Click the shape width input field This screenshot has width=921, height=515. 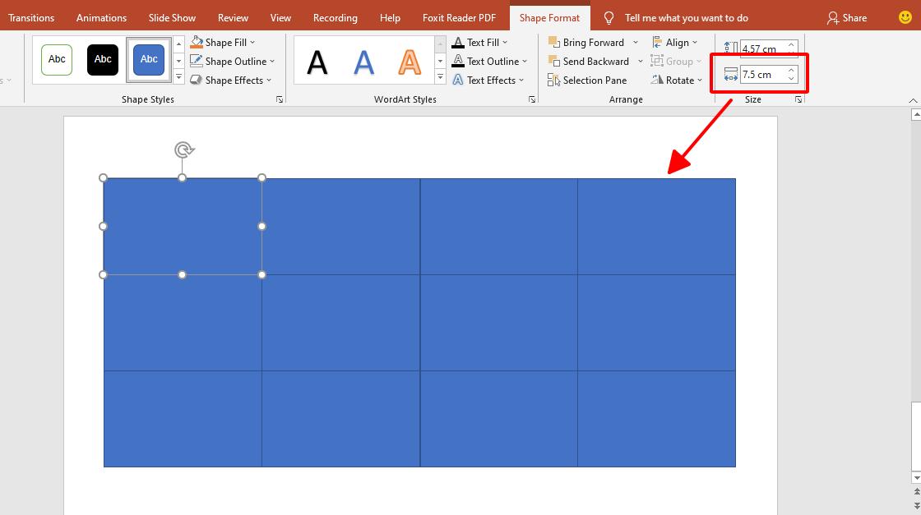tap(762, 75)
